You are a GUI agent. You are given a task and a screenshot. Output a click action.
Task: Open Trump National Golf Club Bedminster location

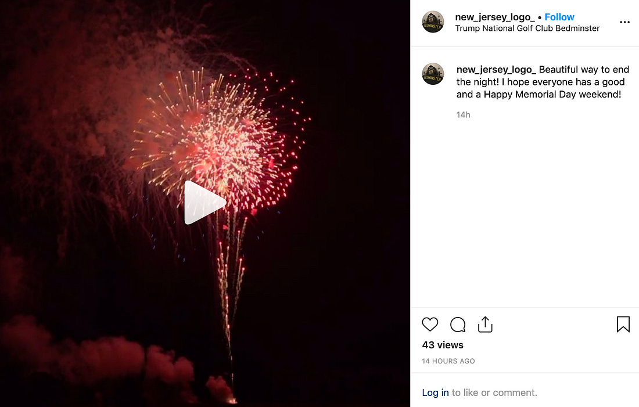[x=527, y=28]
